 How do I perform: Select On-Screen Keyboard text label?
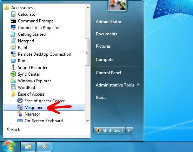(44, 121)
